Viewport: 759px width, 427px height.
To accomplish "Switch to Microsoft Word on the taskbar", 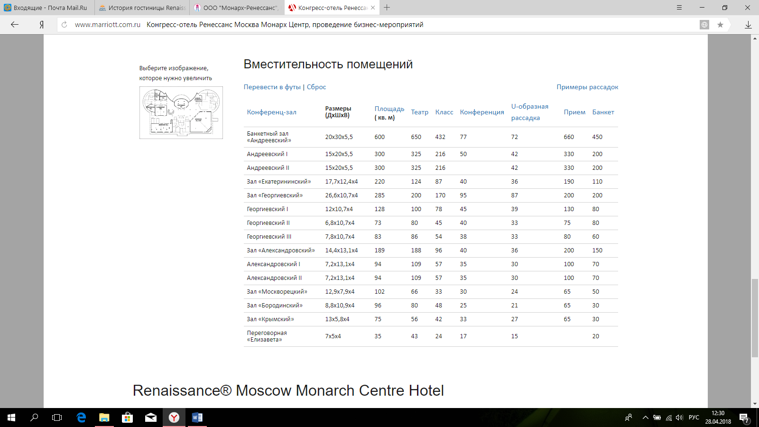I will [x=197, y=418].
